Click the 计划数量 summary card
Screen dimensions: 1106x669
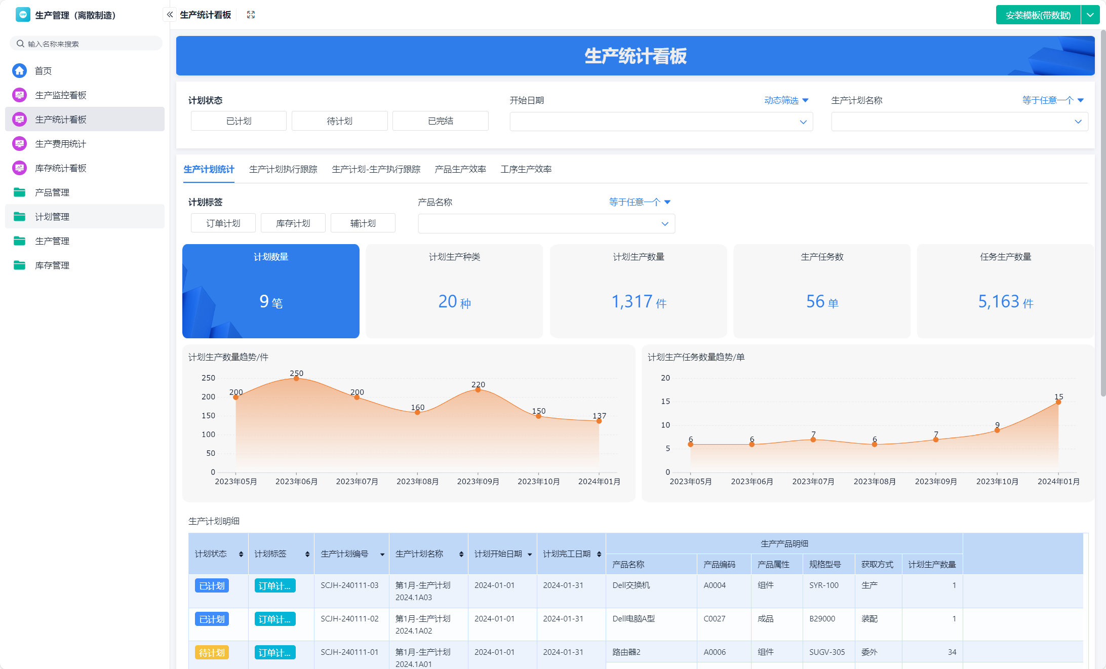271,291
